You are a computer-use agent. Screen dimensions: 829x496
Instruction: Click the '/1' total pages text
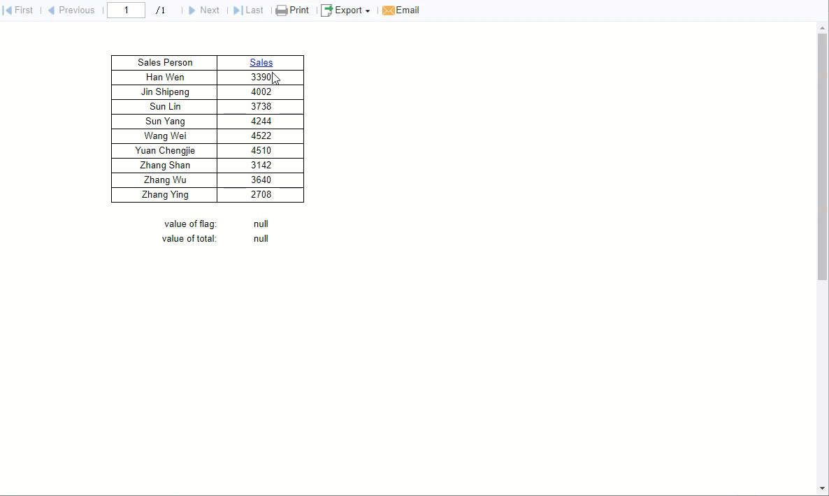point(160,10)
